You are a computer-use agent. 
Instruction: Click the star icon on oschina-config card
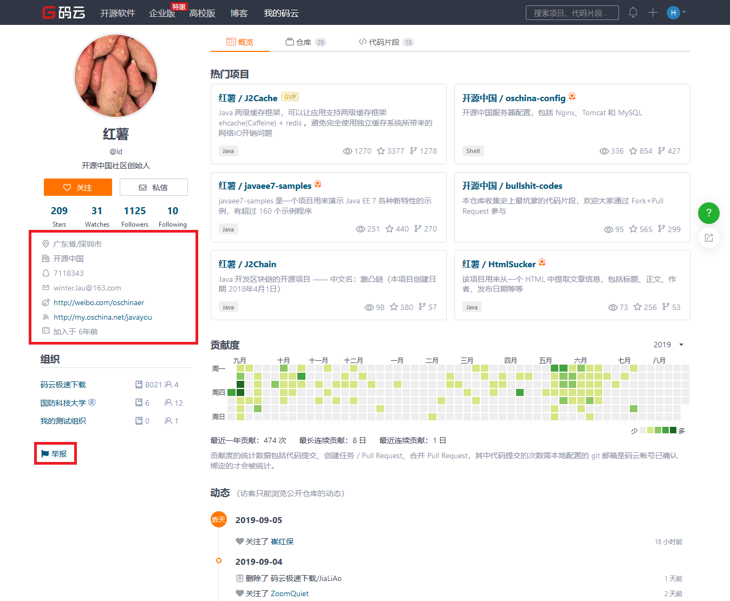[x=633, y=151]
